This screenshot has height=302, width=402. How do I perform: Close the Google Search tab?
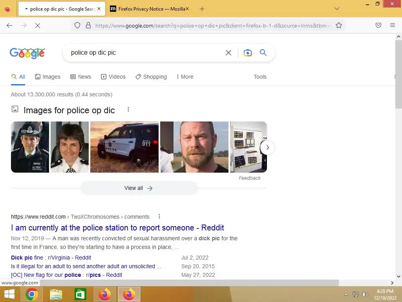pos(99,9)
